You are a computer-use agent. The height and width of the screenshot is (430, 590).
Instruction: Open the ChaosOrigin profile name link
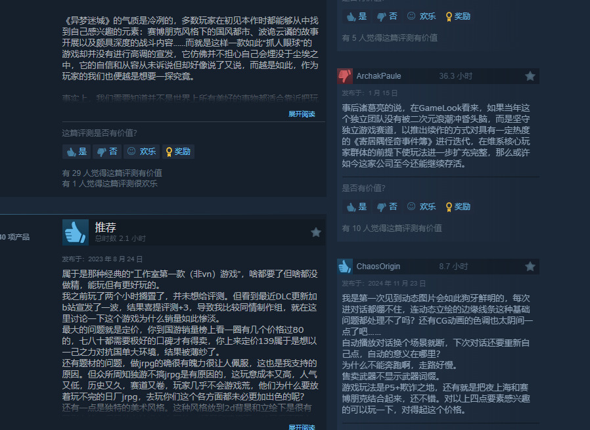click(378, 267)
